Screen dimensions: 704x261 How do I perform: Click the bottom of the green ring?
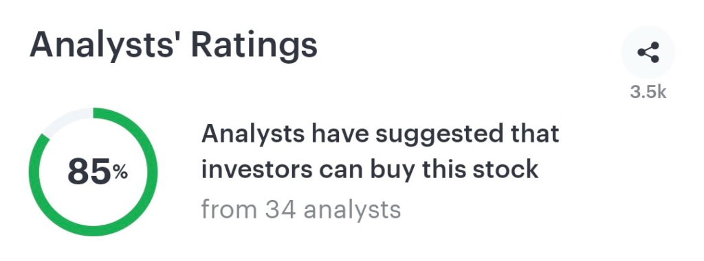click(93, 231)
